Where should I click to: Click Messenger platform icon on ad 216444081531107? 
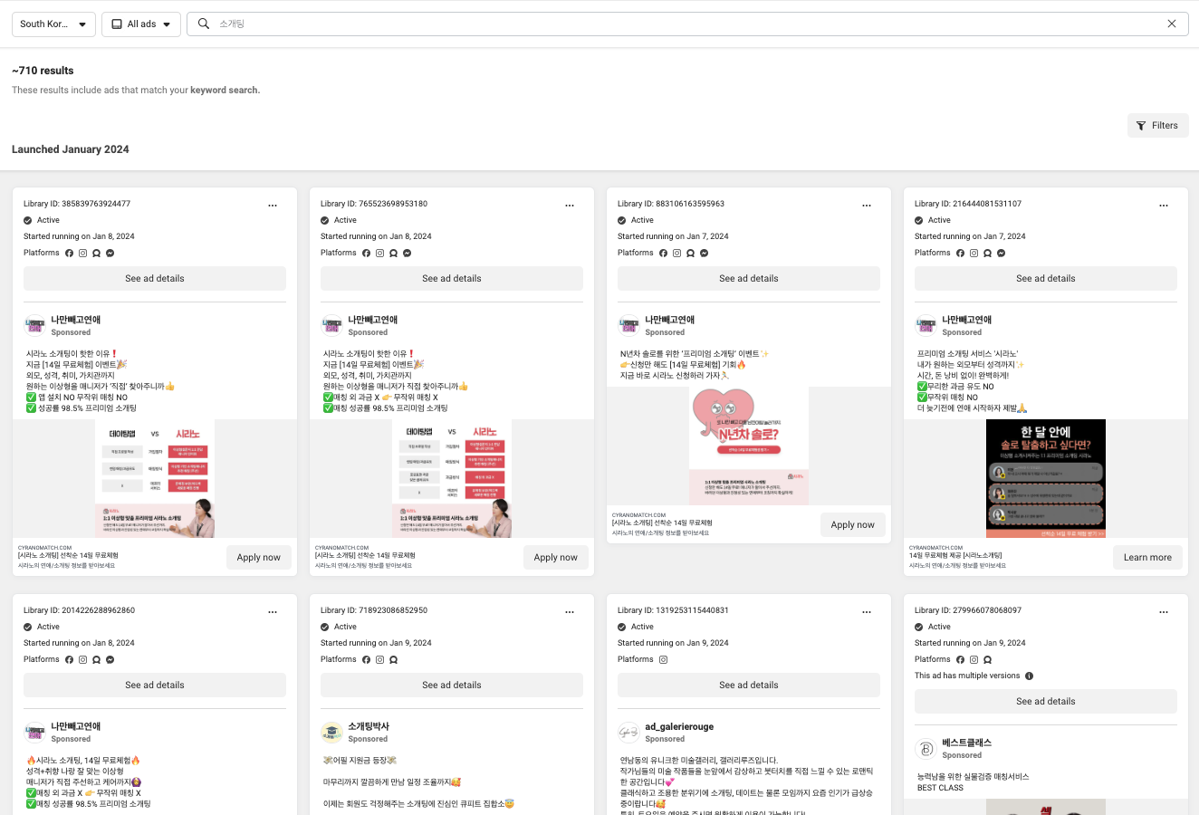click(1001, 254)
